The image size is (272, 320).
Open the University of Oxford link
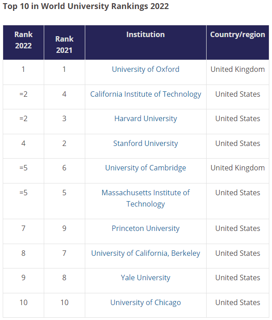click(145, 69)
